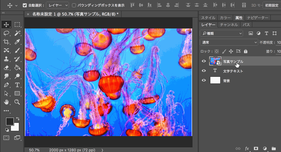Open the ナビゲーター panel tab

(x=257, y=18)
